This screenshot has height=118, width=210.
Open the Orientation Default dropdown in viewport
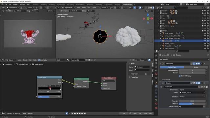(75, 11)
